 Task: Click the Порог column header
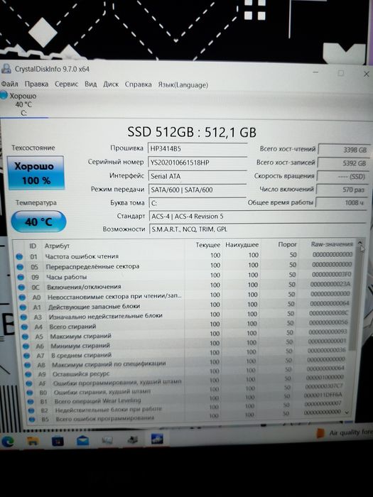[x=287, y=244]
